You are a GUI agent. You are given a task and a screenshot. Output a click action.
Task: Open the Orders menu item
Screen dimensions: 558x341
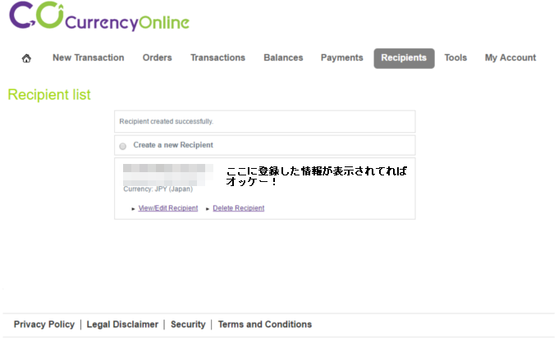157,58
